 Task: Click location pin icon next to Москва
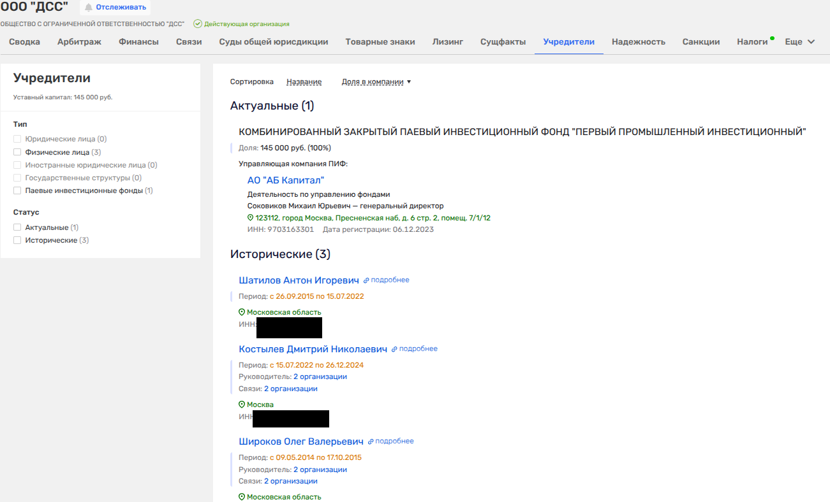click(242, 405)
